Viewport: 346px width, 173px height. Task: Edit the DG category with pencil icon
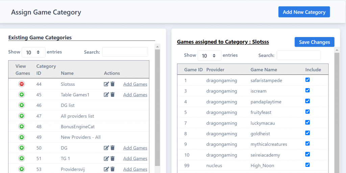click(106, 148)
